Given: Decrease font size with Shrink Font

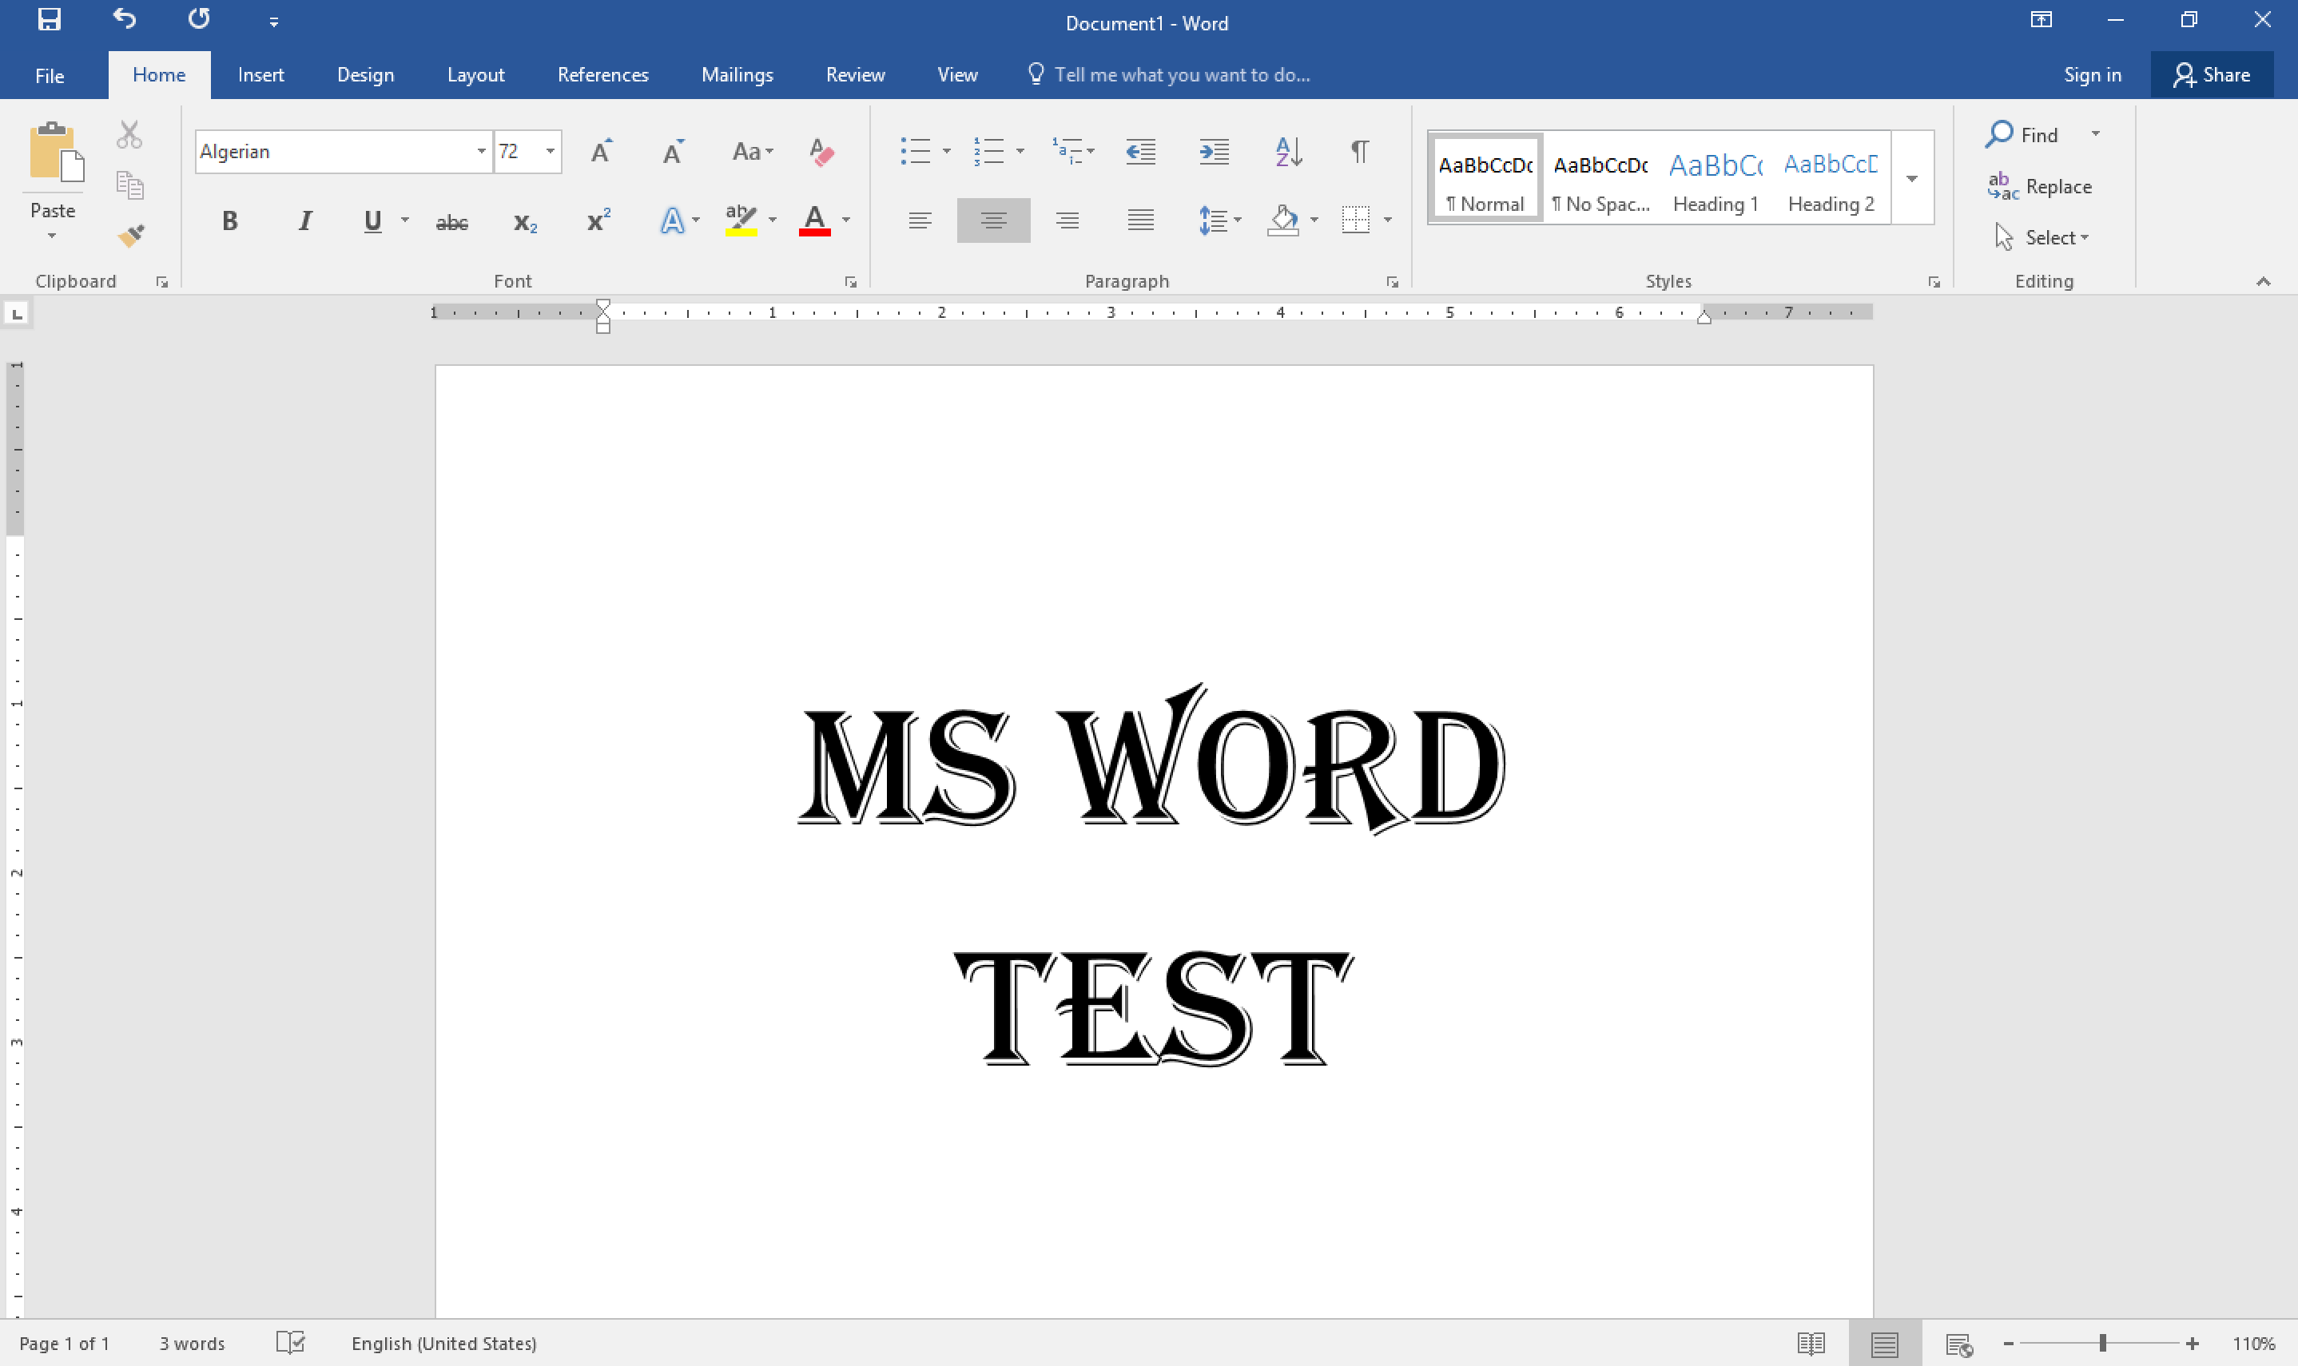Looking at the screenshot, I should pyautogui.click(x=673, y=151).
